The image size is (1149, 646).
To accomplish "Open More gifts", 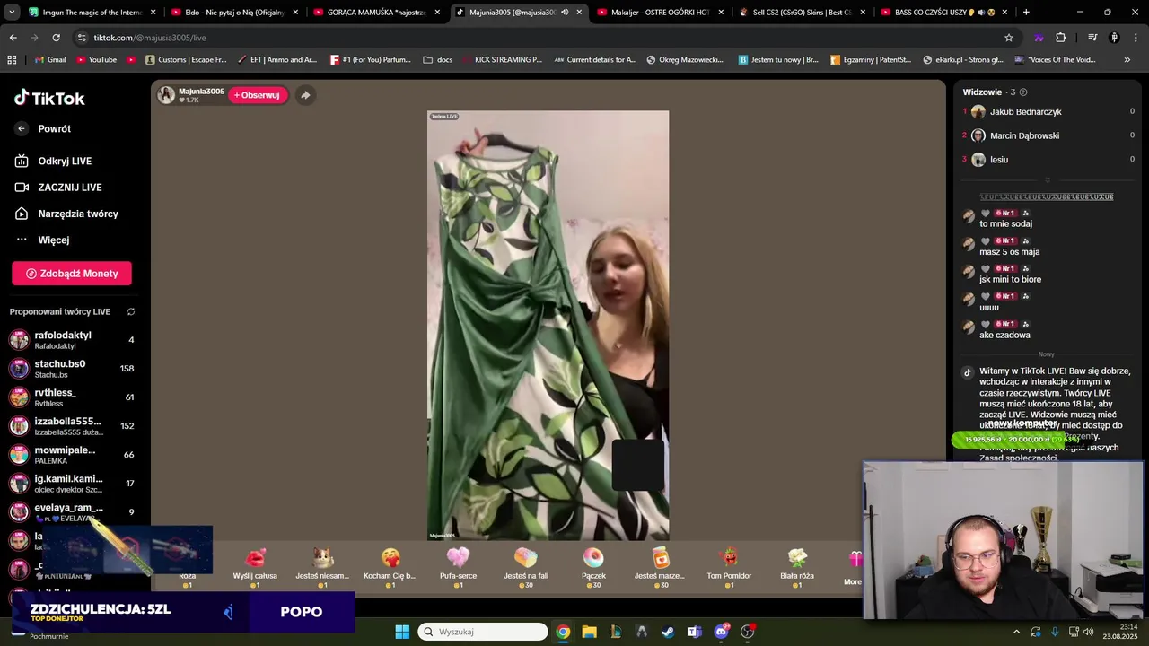I will 854,568.
